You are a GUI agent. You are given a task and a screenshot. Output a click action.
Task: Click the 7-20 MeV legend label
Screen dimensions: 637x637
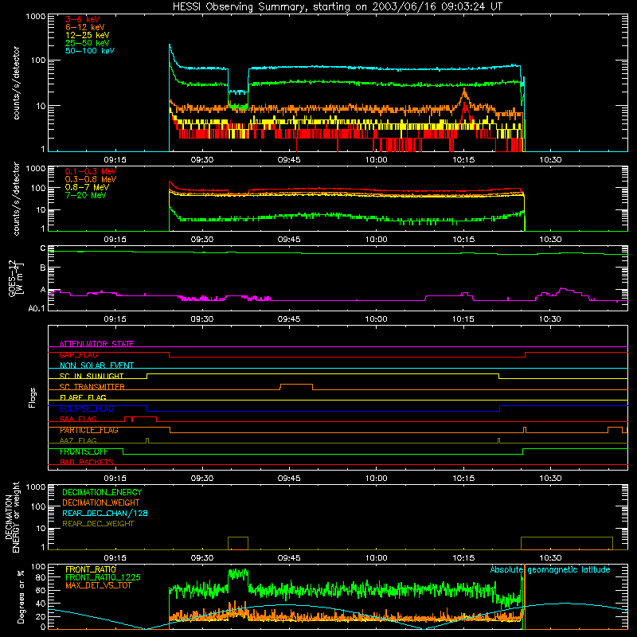pos(86,195)
